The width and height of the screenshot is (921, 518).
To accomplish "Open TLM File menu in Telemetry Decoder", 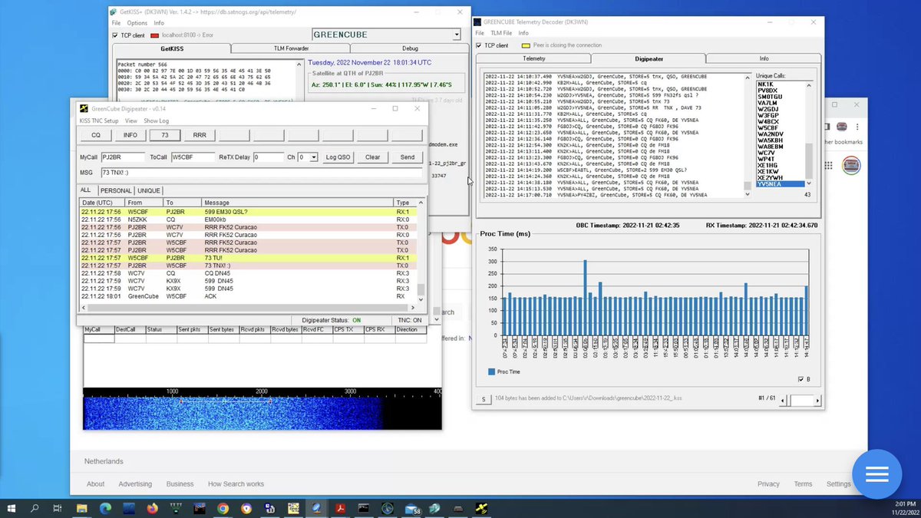I will 501,33.
